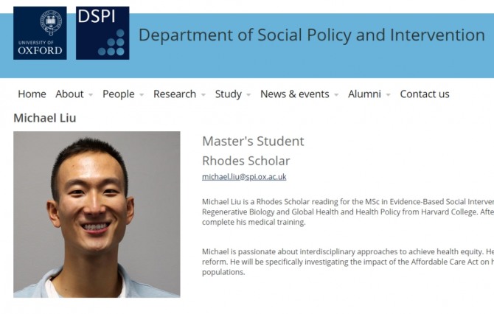Screen dimensions: 494x314
Task: Open the Study menu
Action: click(x=228, y=94)
